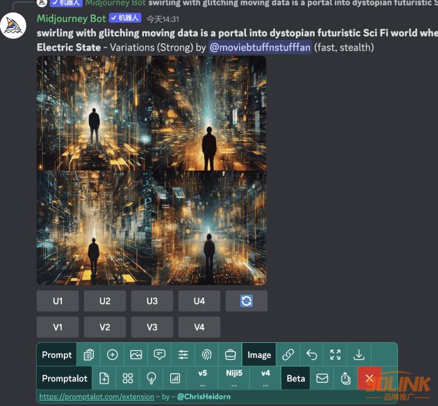The width and height of the screenshot is (438, 406).
Task: Click the 机器人 bot badge beside Midjourney Bot
Action: point(125,18)
